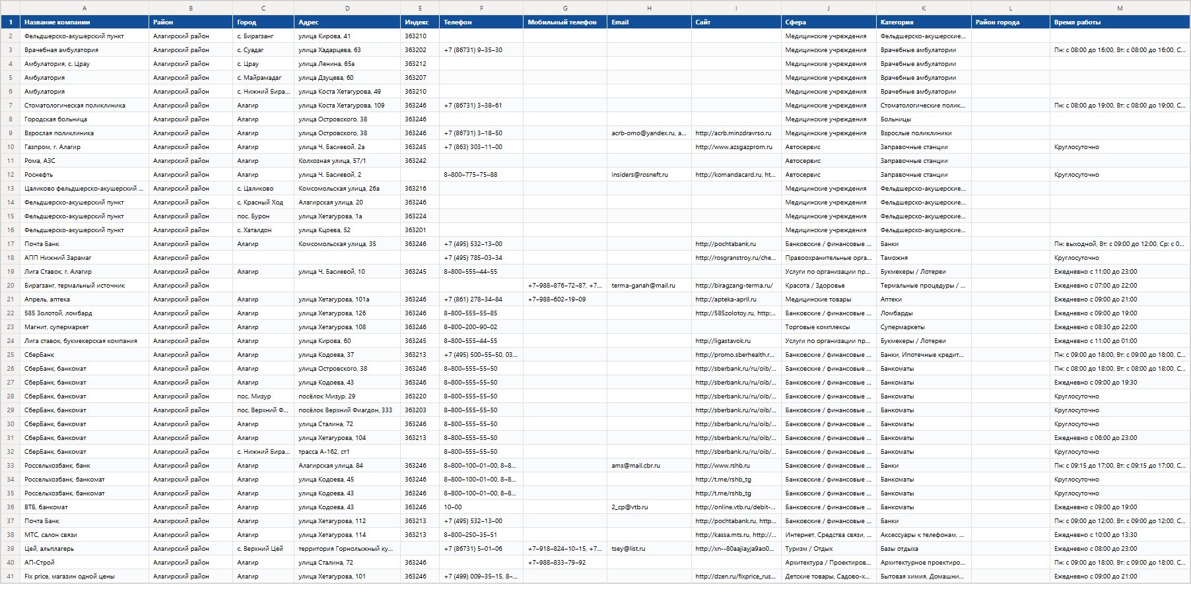Click the city cell 'с. Верхний Цей'
The image size is (1191, 595).
click(x=263, y=549)
